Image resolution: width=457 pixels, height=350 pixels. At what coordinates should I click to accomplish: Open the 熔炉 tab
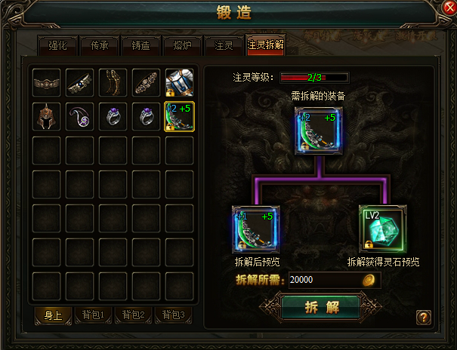(182, 45)
